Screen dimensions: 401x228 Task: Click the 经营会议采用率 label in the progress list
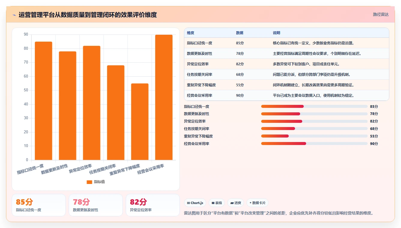click(197, 144)
